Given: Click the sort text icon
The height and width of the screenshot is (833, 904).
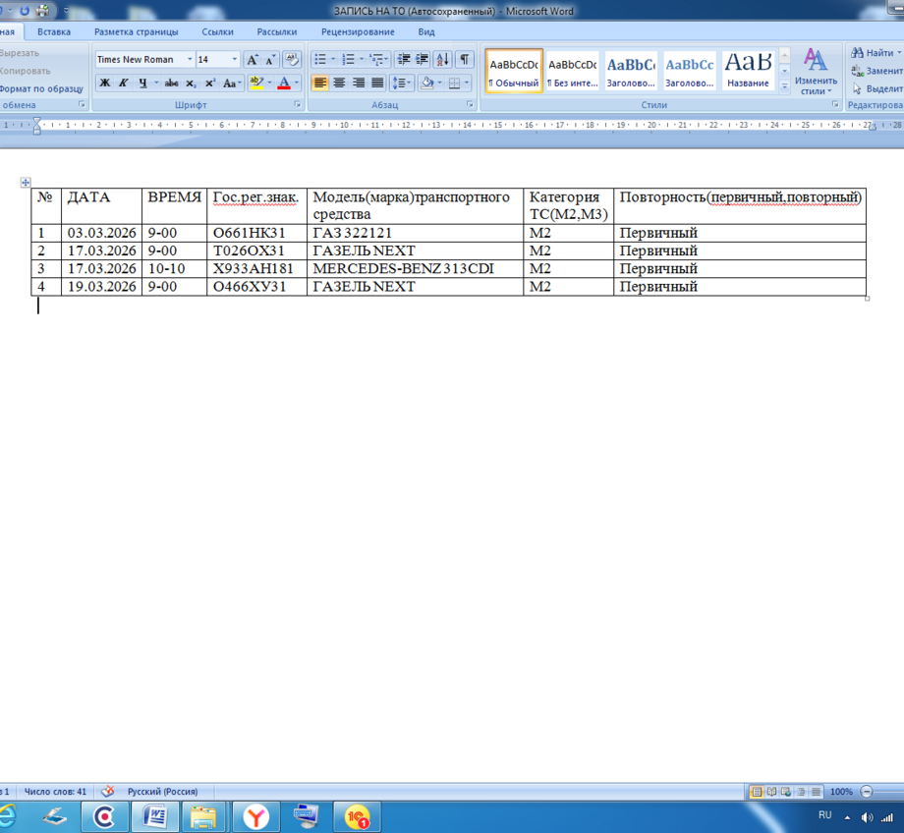Looking at the screenshot, I should click(442, 60).
